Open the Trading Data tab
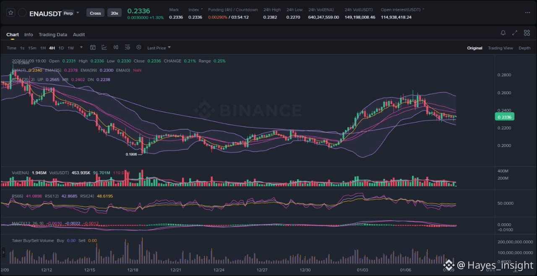 (53, 35)
